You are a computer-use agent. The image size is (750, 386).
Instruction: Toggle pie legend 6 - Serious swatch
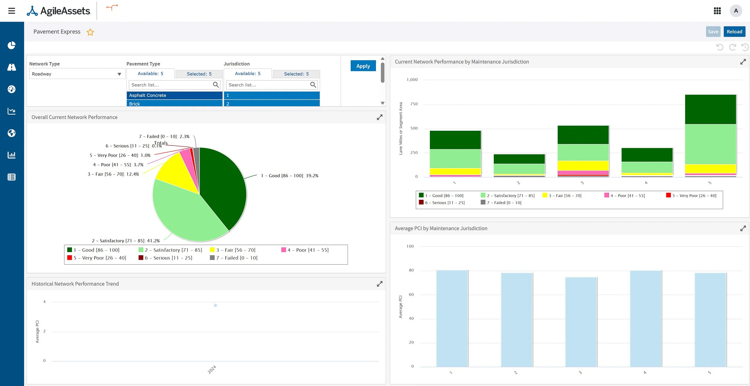click(141, 258)
